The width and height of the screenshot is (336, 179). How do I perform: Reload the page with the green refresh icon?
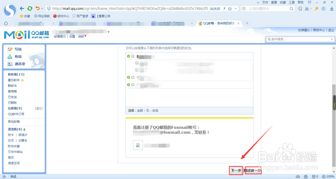(30, 9)
